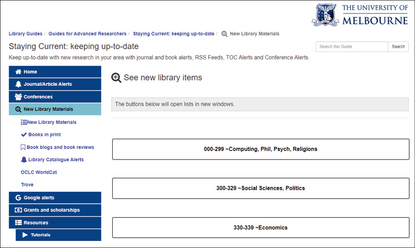Open the 330-339 Economics list
415x248 pixels.
(261, 228)
